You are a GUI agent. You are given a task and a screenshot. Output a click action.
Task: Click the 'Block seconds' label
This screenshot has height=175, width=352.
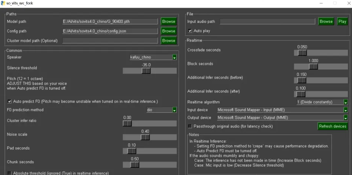(200, 64)
